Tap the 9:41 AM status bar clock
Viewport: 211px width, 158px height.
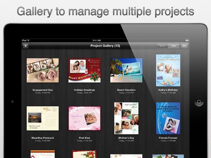[97, 40]
